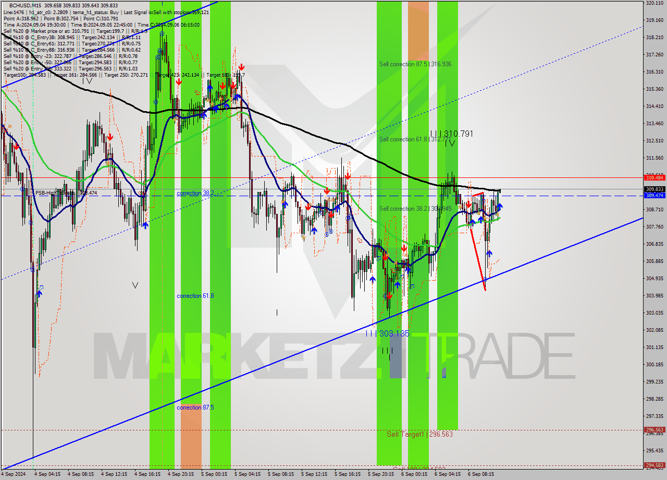
Task: Click '5 Sep 20:15' on time axis
Action: tap(381, 474)
